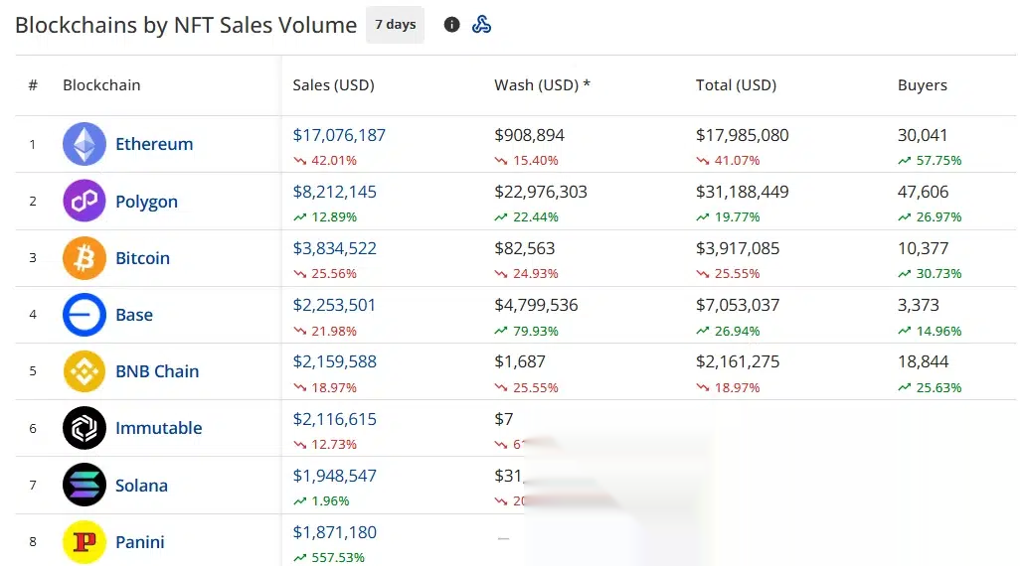
Task: Click Ethereum total value $17,985,080
Action: point(743,135)
